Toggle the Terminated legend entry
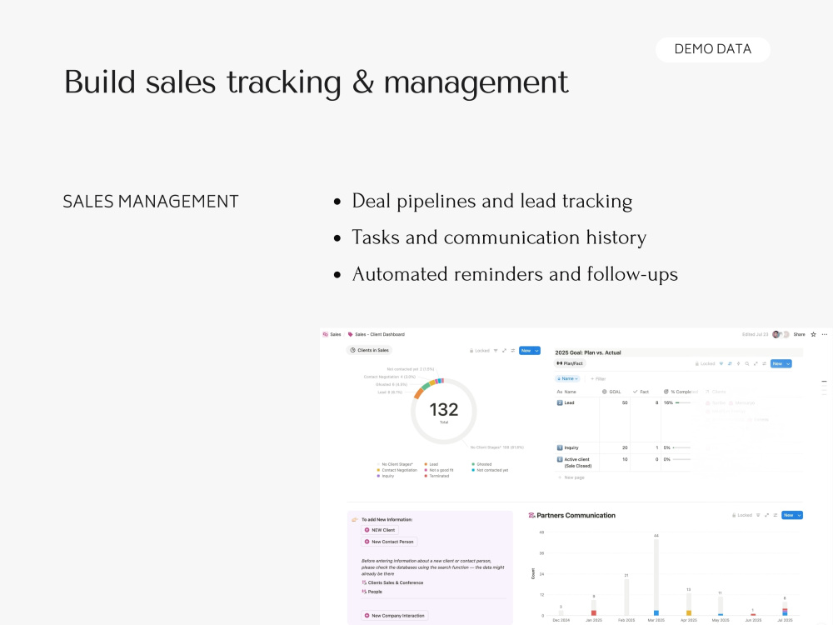Viewport: 833px width, 625px height. click(436, 476)
